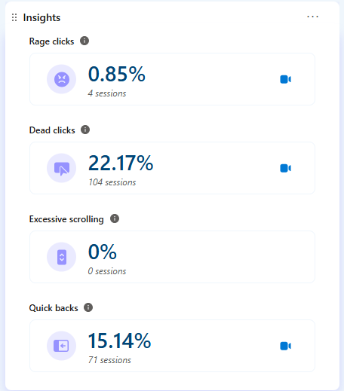Select the 15.14% Quick backs value

point(119,341)
